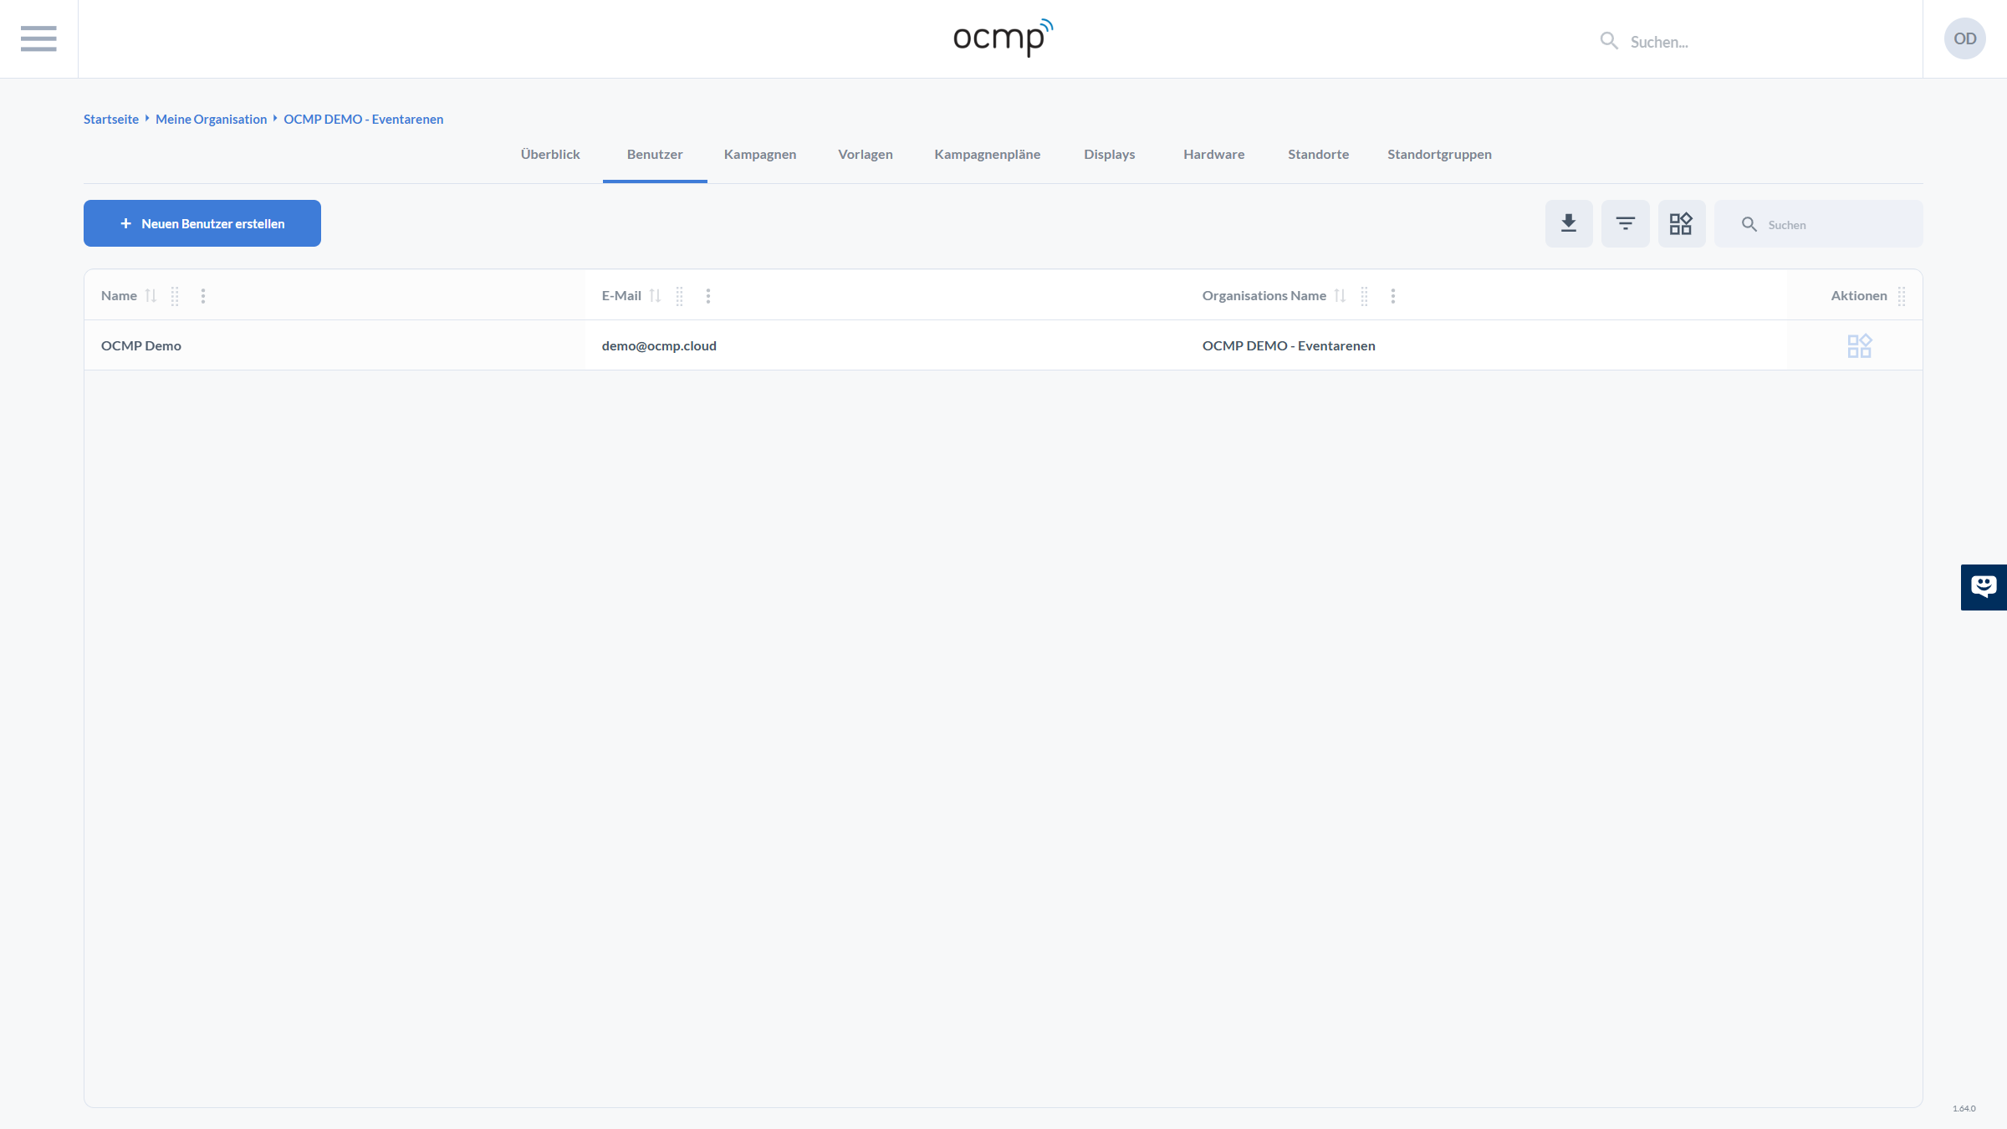Open the chat support widget
2007x1129 pixels.
pos(1984,587)
